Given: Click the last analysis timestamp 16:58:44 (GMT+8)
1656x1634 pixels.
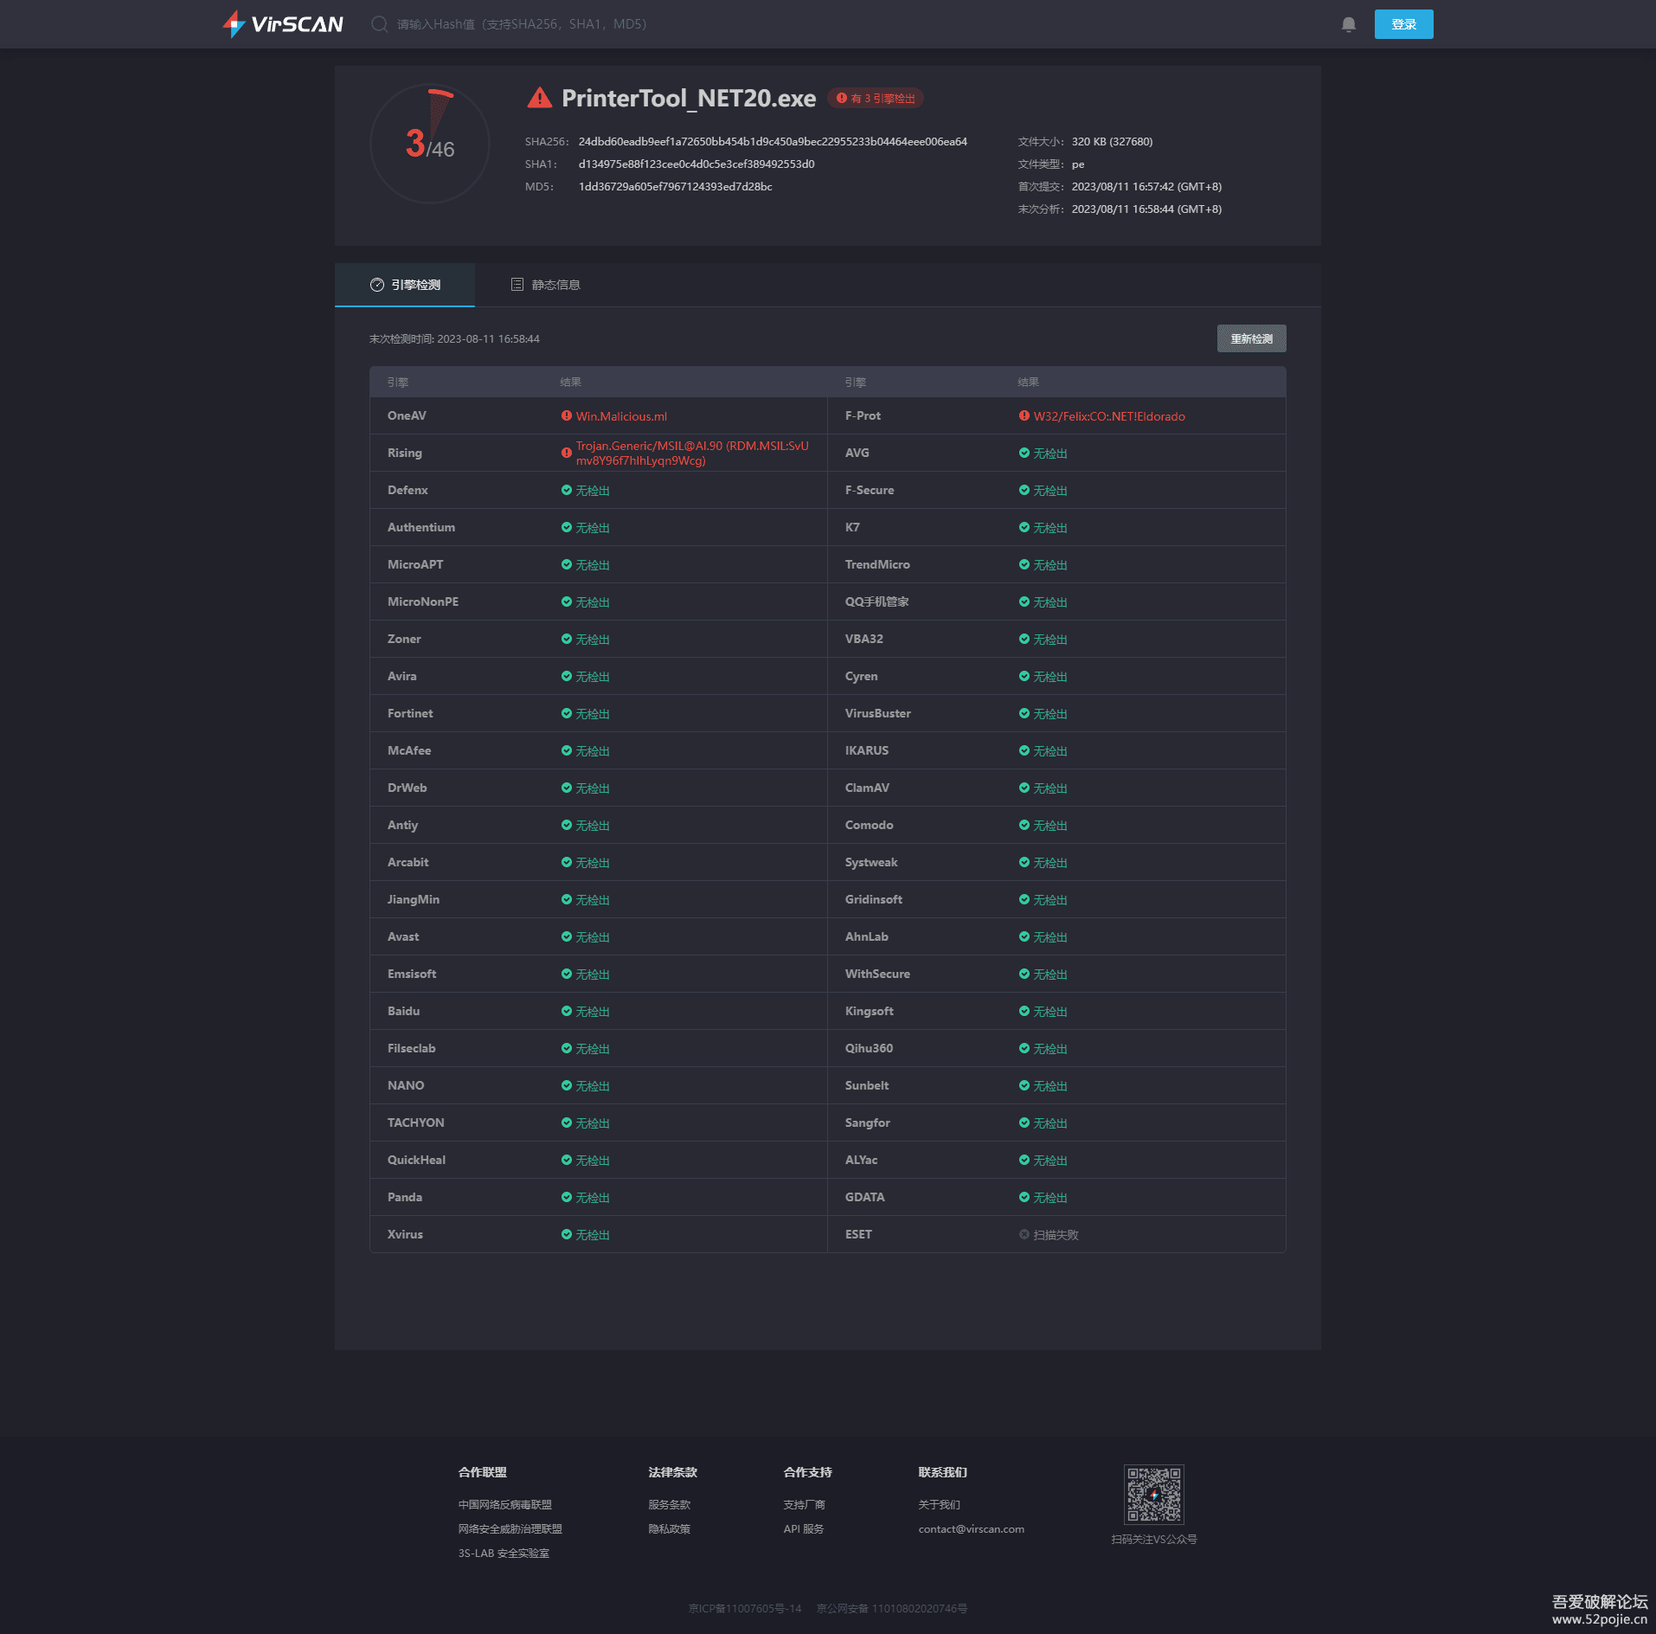Looking at the screenshot, I should (x=1146, y=209).
